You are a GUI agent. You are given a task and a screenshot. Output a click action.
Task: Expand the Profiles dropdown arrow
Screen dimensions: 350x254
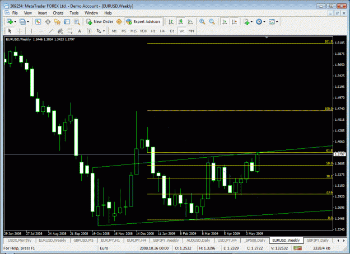tap(28, 22)
